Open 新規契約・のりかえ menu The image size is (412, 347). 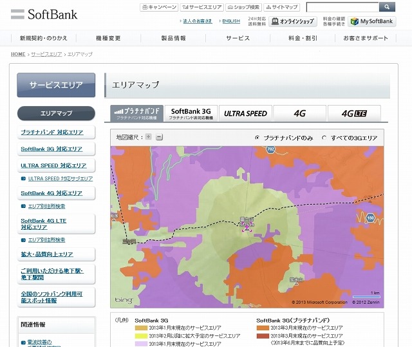pos(44,38)
